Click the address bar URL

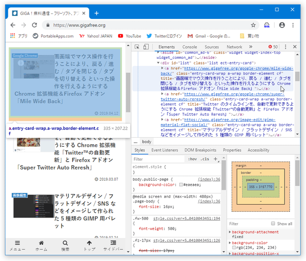tap(79, 25)
